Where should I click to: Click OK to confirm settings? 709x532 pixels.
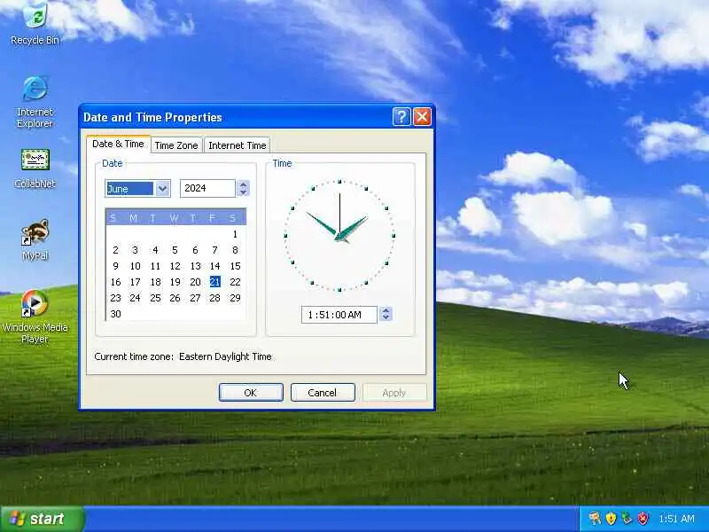pyautogui.click(x=251, y=392)
